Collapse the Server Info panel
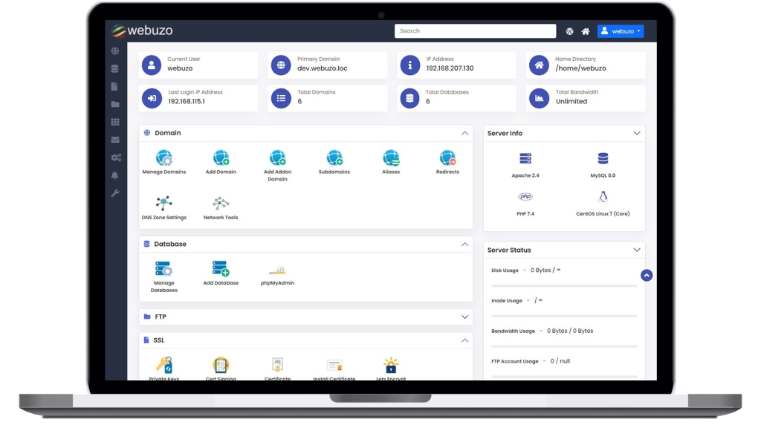This screenshot has width=761, height=428. [x=637, y=133]
